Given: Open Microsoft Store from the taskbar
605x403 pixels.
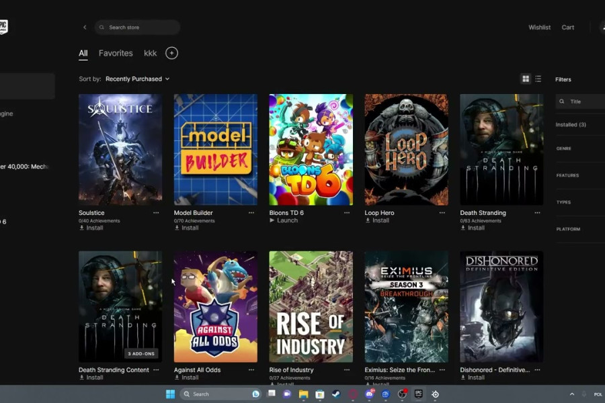Looking at the screenshot, I should pyautogui.click(x=319, y=394).
